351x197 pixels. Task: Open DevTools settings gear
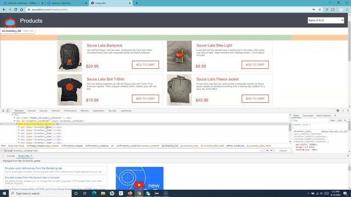(x=338, y=111)
